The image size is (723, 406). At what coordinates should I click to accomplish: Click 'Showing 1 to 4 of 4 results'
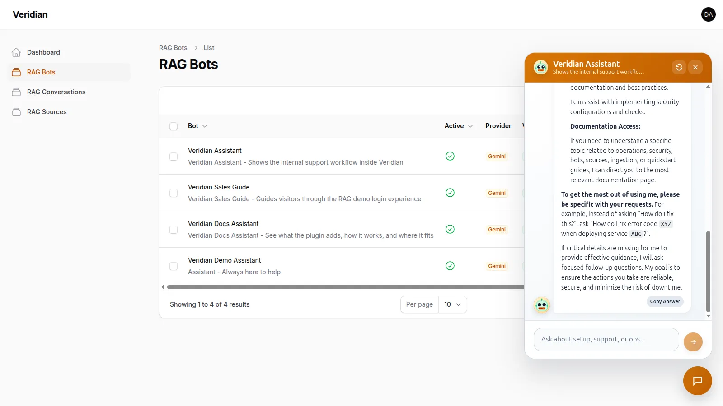210,304
